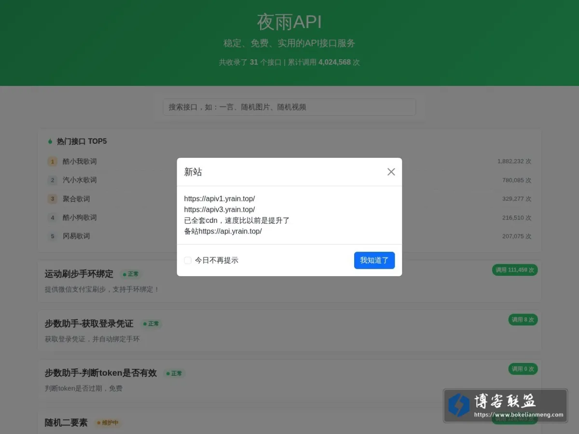Open the 聚合歌词 hot API entry

[x=76, y=199]
